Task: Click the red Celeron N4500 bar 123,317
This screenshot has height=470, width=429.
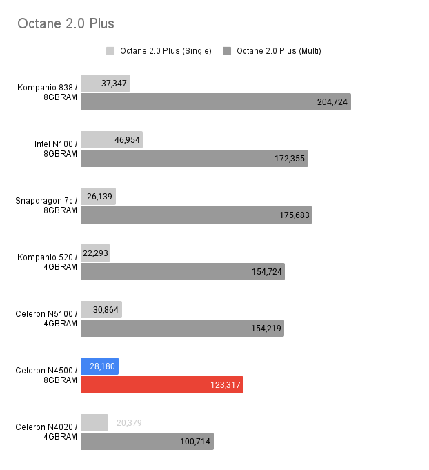Action: [x=162, y=384]
